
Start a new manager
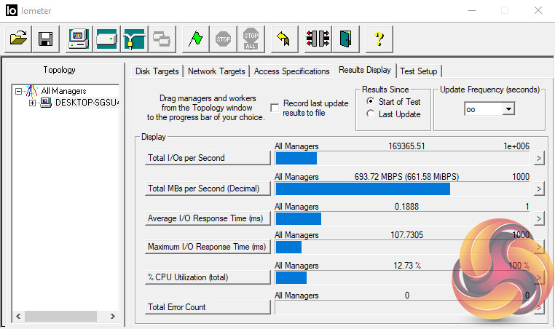click(x=79, y=39)
